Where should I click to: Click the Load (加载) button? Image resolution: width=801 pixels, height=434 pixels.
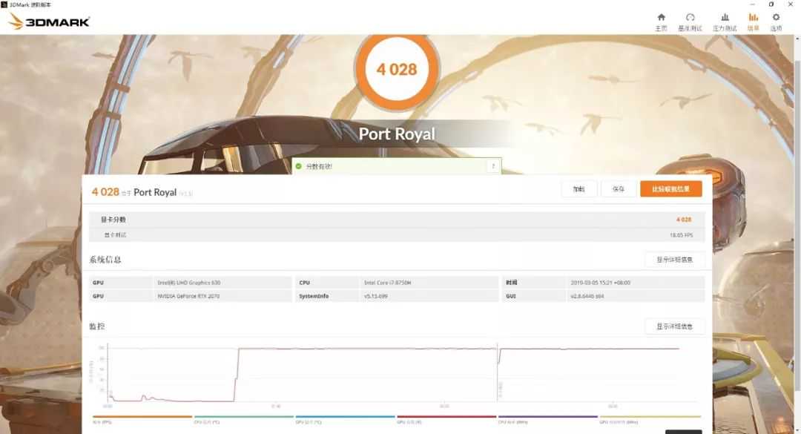578,189
